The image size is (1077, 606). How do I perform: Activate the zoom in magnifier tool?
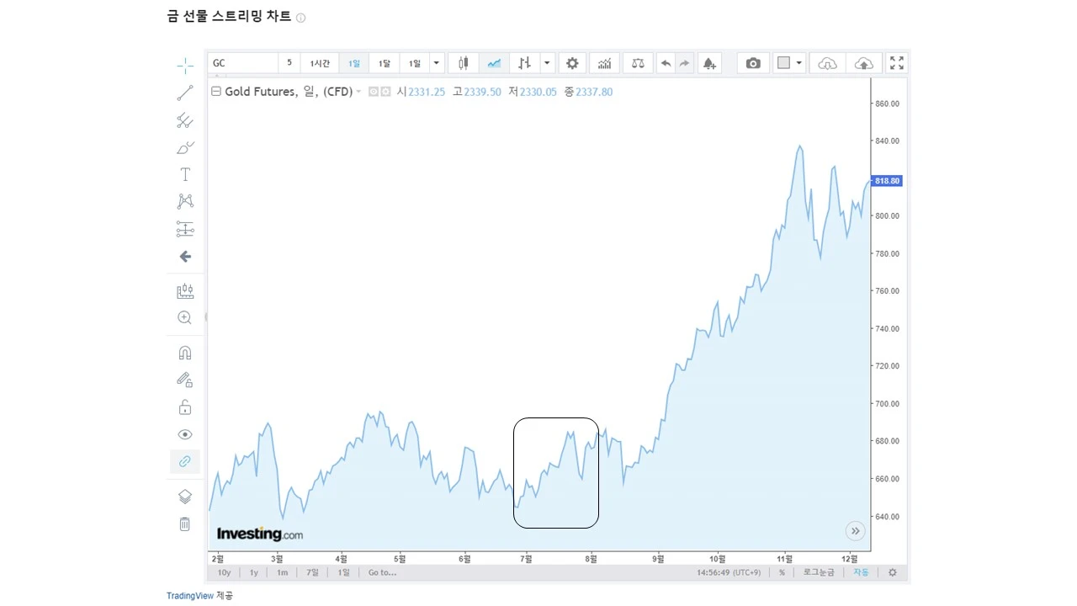(185, 318)
